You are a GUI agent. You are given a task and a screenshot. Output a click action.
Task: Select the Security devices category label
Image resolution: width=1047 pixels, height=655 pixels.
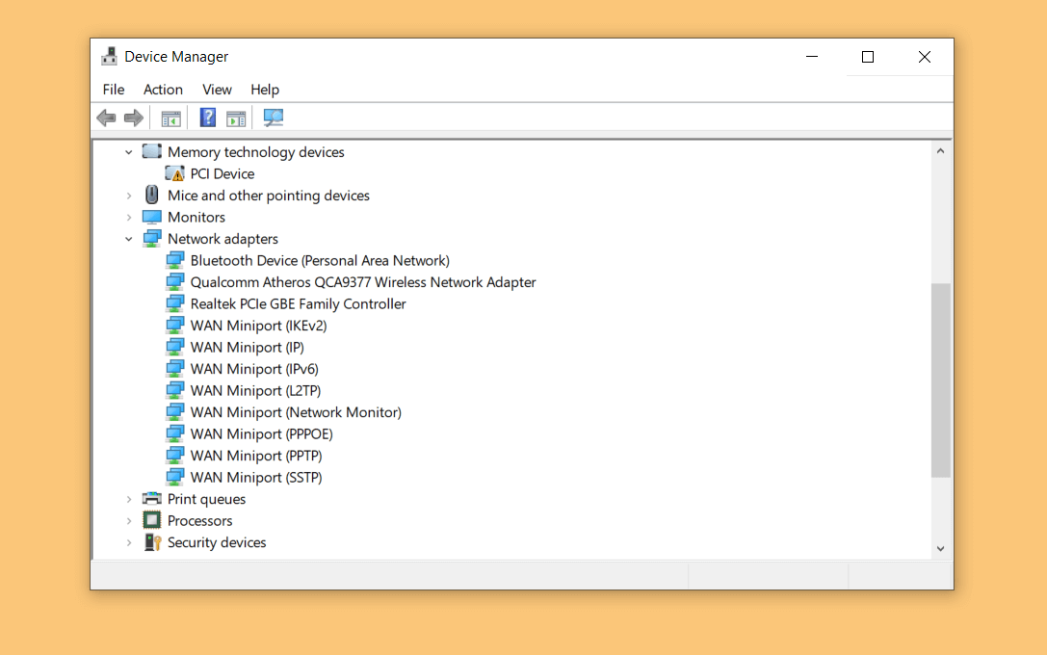(x=217, y=542)
